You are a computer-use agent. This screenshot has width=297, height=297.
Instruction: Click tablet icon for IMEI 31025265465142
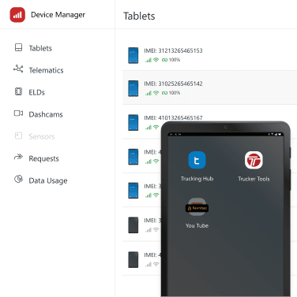pos(133,88)
